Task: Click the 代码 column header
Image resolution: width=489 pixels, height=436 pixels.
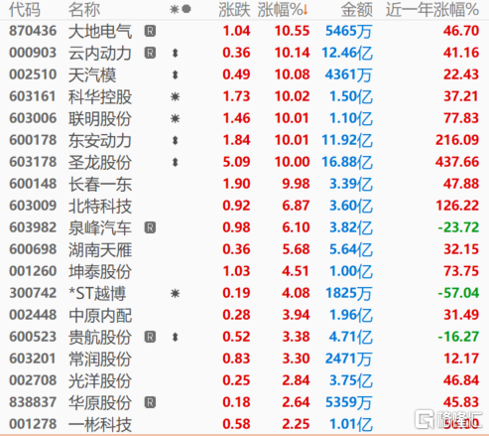Action: click(x=25, y=10)
